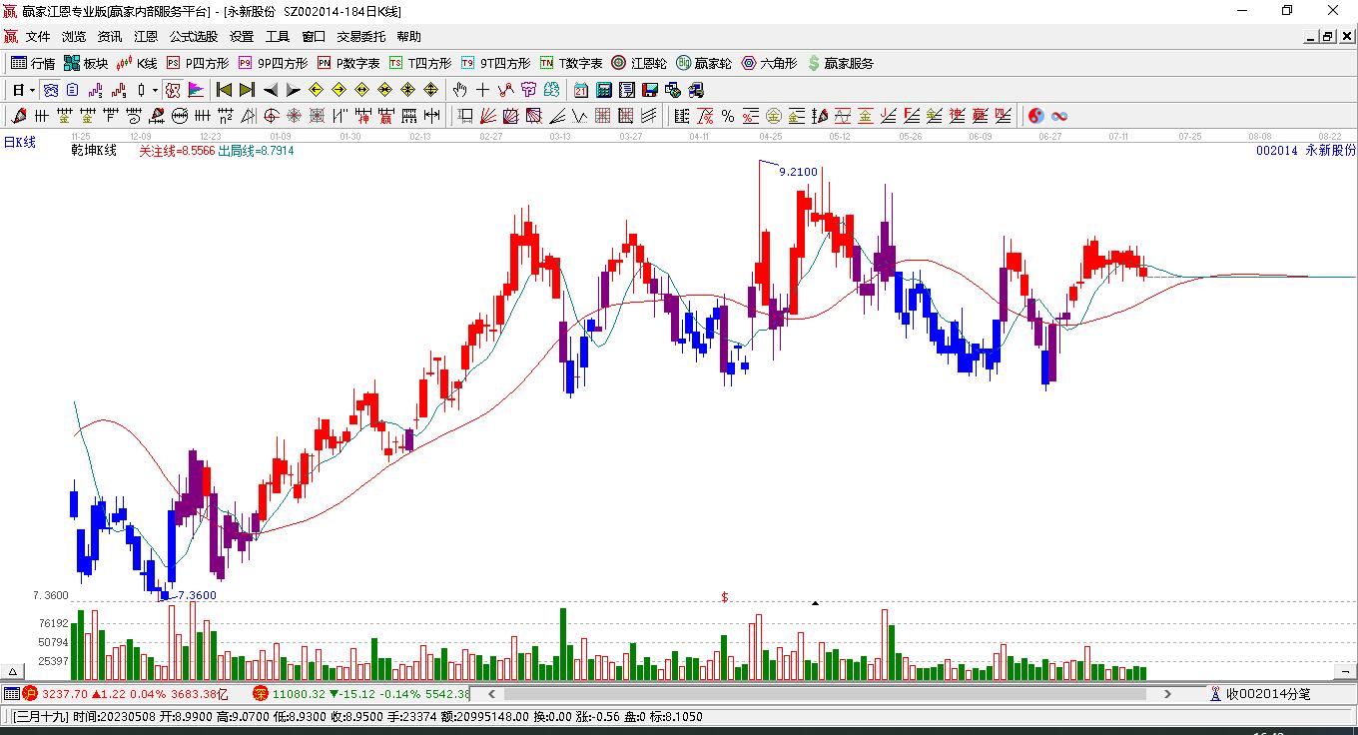Click the Shanghai index 3237.70 status entry
The width and height of the screenshot is (1358, 735).
pos(126,694)
